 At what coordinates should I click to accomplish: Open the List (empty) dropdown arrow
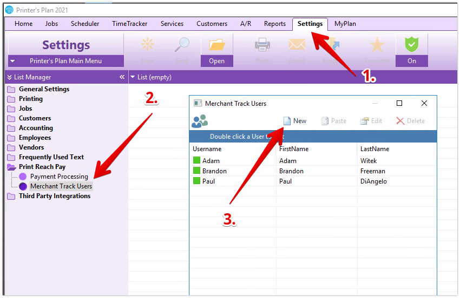click(133, 77)
